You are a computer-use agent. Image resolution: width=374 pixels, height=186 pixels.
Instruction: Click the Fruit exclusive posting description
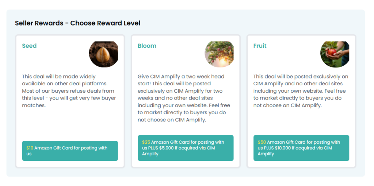point(301,91)
